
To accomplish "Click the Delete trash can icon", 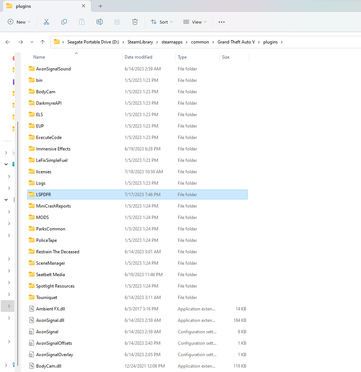I will 135,22.
